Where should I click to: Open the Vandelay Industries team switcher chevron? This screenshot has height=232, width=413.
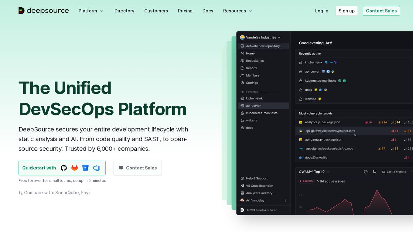(x=279, y=37)
